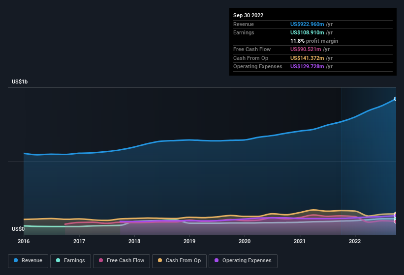Image resolution: width=404 pixels, height=275 pixels.
Task: Click the 2022 x-axis label
Action: coord(355,241)
